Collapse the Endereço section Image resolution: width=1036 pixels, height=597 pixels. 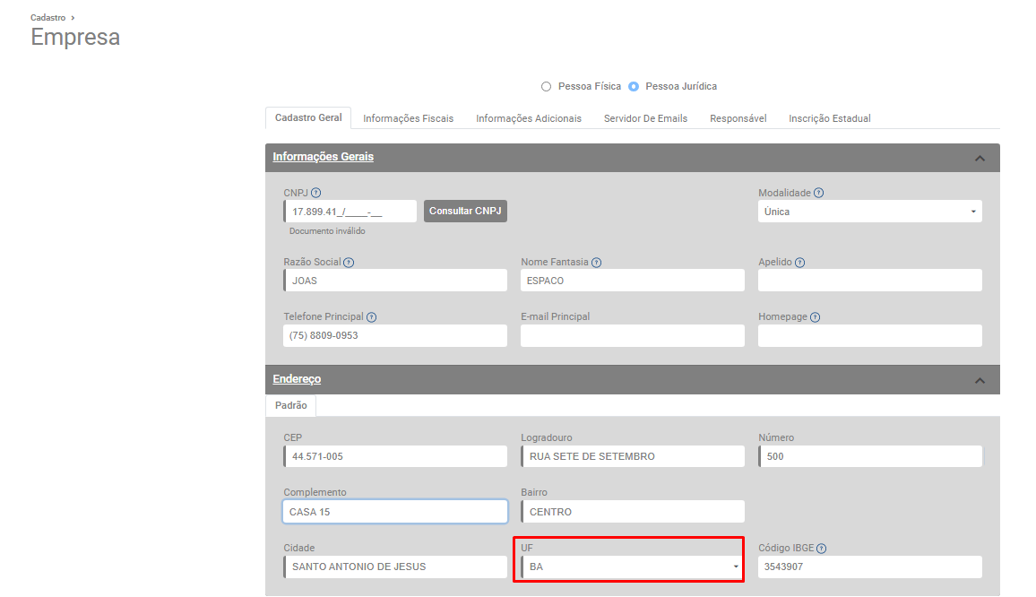[980, 381]
